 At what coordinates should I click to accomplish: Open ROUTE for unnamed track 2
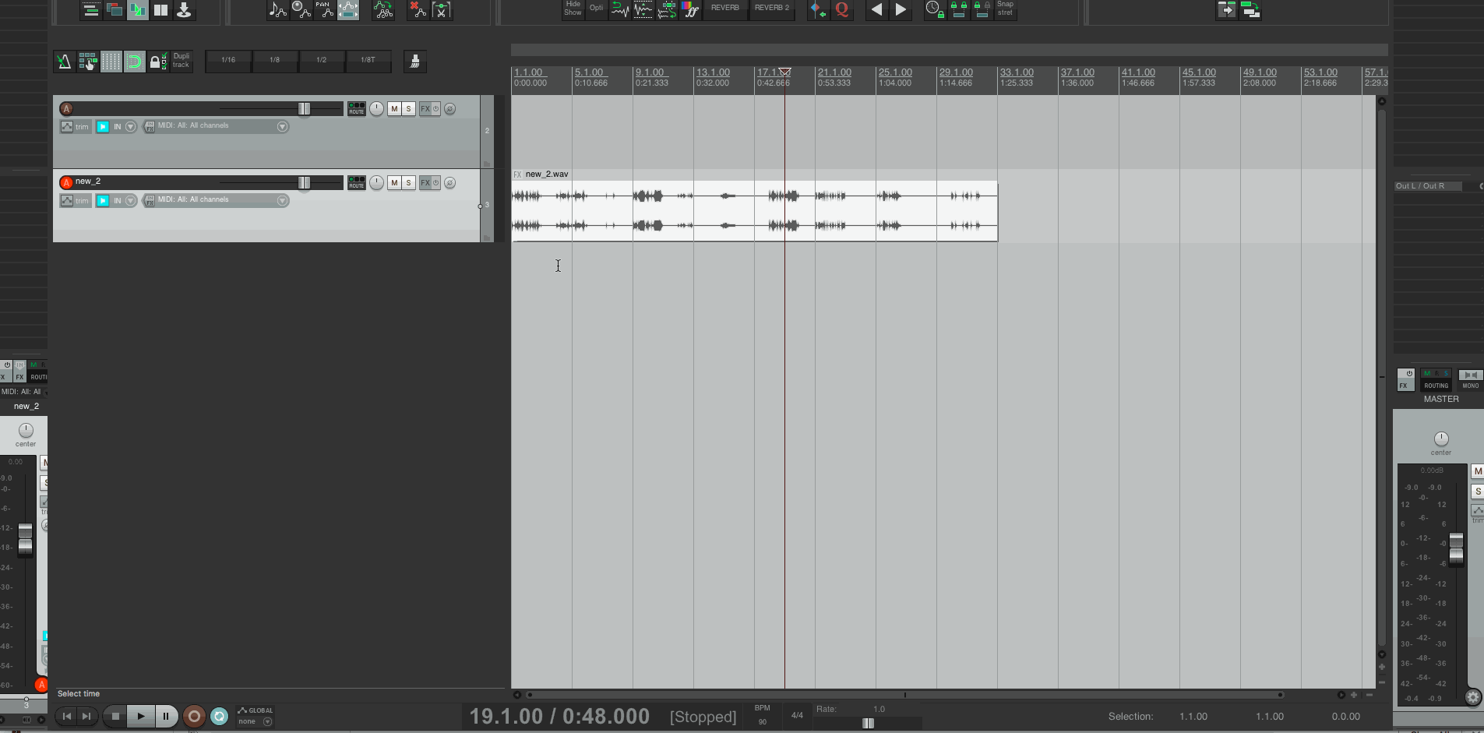click(356, 109)
